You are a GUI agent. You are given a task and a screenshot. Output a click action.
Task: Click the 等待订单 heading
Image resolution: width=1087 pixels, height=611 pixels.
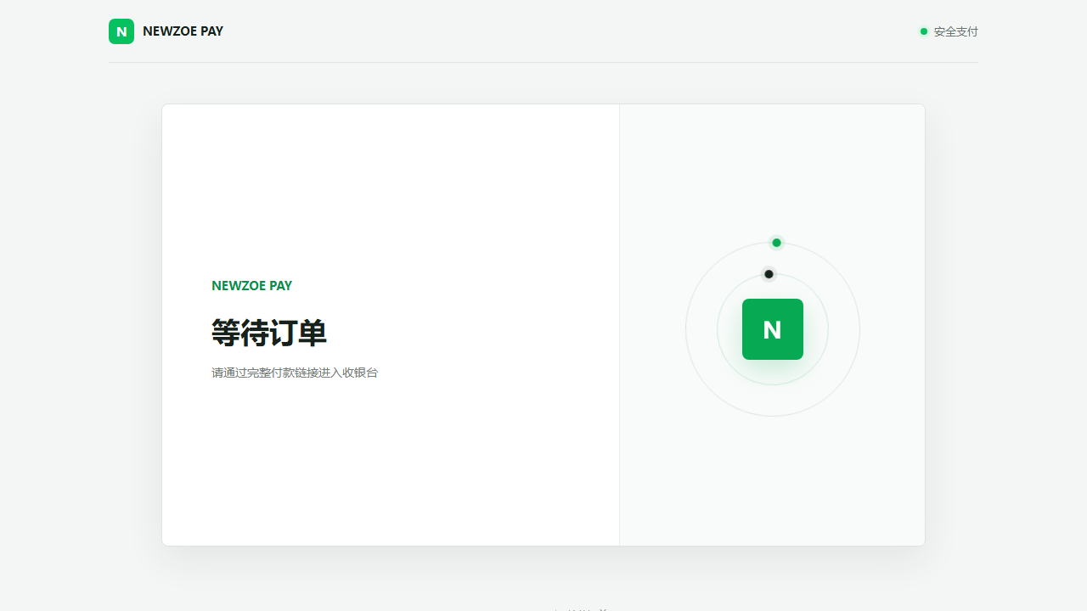click(269, 333)
